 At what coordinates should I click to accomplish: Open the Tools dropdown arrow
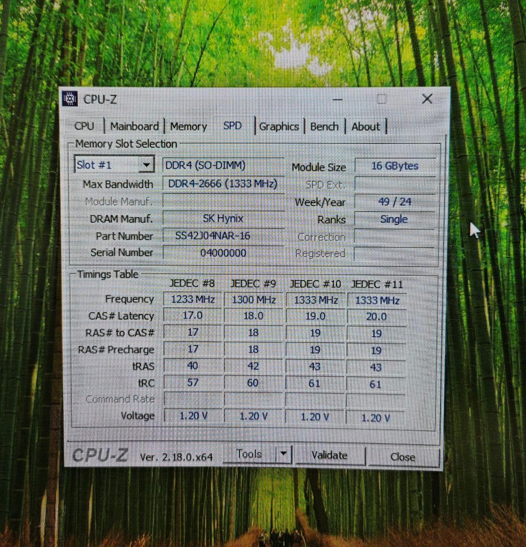point(284,454)
